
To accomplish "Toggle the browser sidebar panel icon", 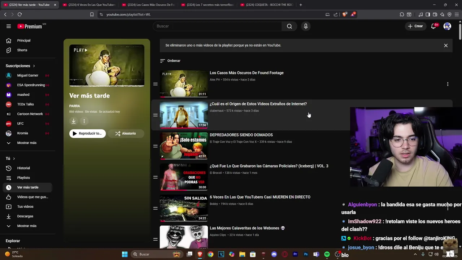I will [x=428, y=14].
